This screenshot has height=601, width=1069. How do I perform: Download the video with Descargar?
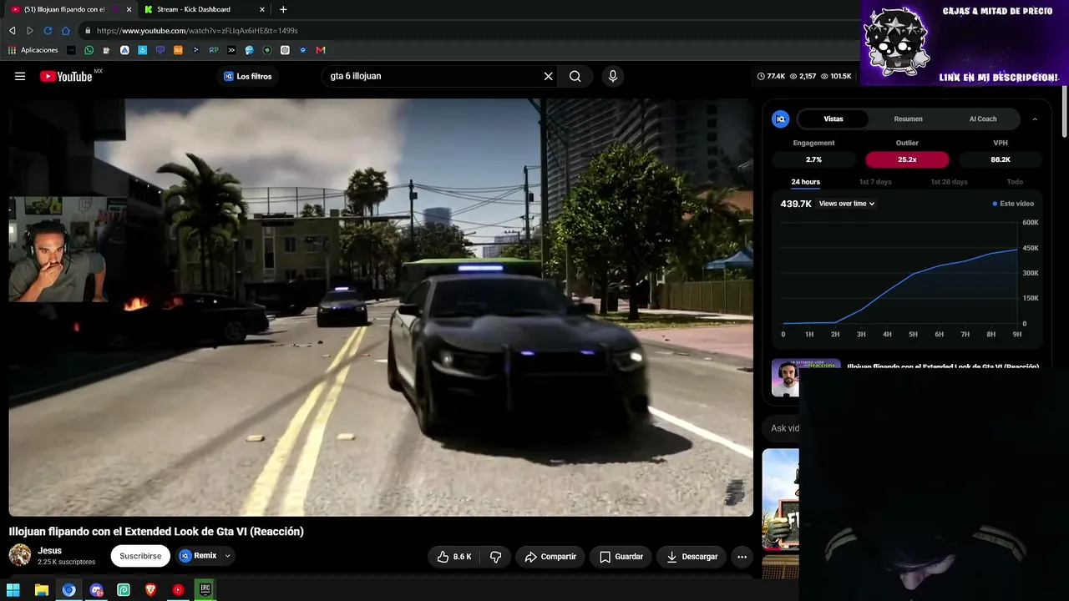coord(692,557)
